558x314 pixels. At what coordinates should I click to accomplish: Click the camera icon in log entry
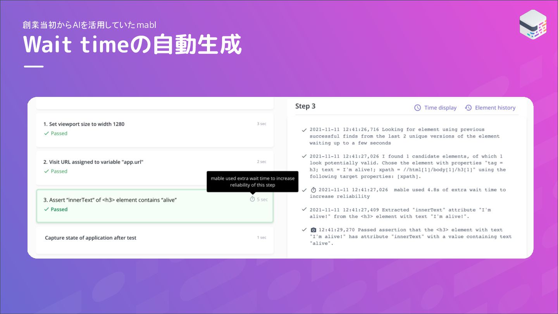point(313,230)
